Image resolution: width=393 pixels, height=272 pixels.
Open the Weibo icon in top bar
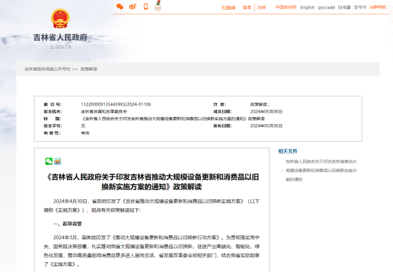click(x=133, y=6)
